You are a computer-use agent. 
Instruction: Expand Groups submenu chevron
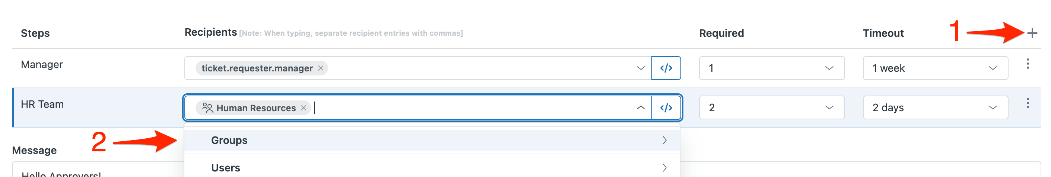(664, 141)
